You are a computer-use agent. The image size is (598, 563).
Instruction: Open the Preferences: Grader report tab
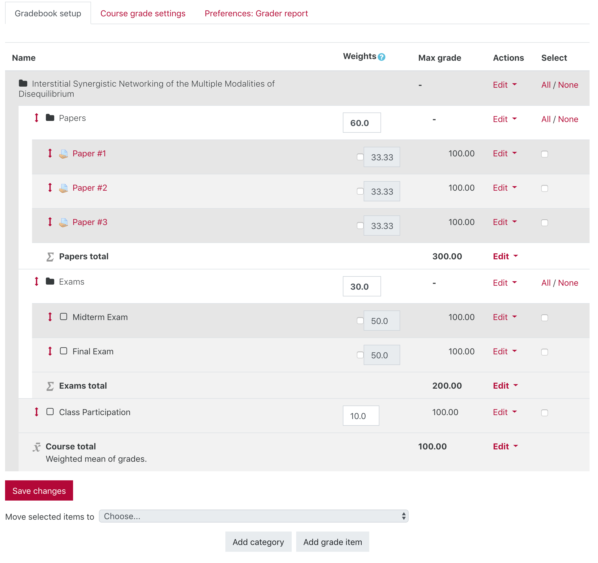[256, 13]
